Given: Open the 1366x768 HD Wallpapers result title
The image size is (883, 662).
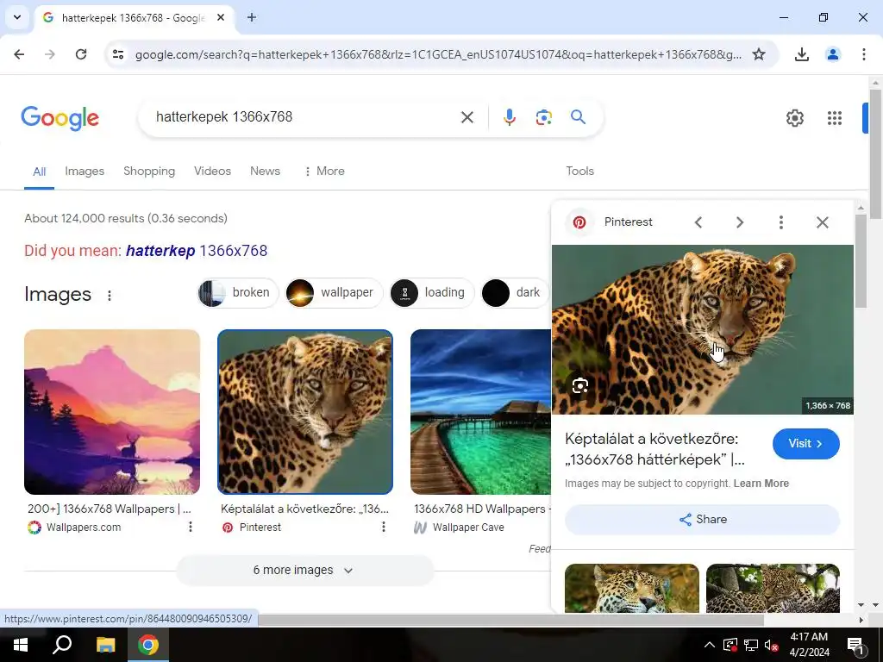Looking at the screenshot, I should 482,509.
